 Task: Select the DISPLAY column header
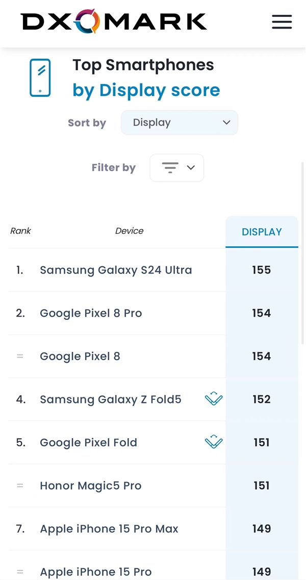coord(262,232)
